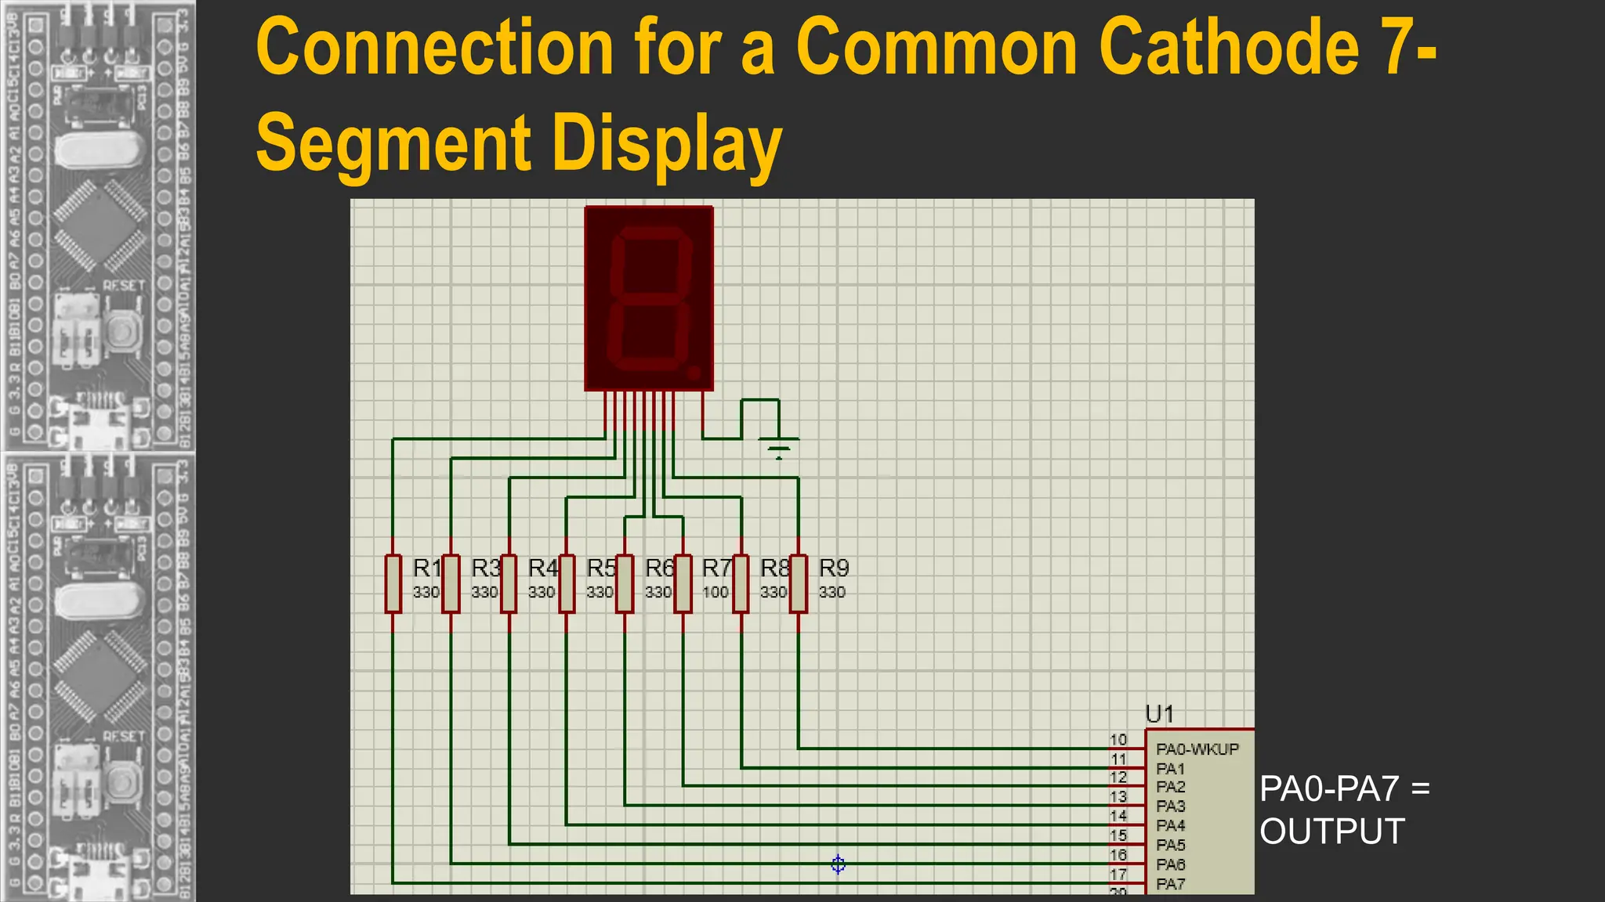Click pin number 10 on U1

coord(1118,740)
